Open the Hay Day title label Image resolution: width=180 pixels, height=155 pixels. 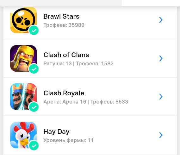56,132
